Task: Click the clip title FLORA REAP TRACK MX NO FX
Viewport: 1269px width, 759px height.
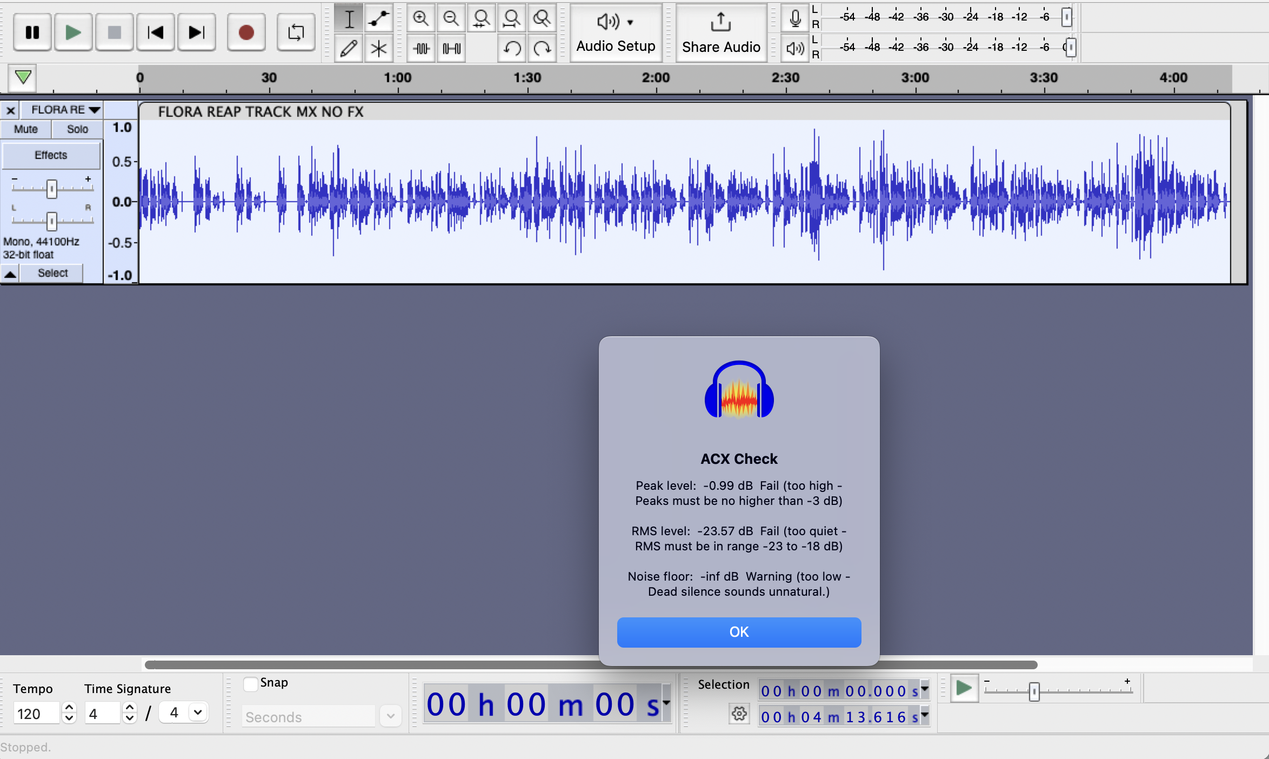Action: (261, 112)
